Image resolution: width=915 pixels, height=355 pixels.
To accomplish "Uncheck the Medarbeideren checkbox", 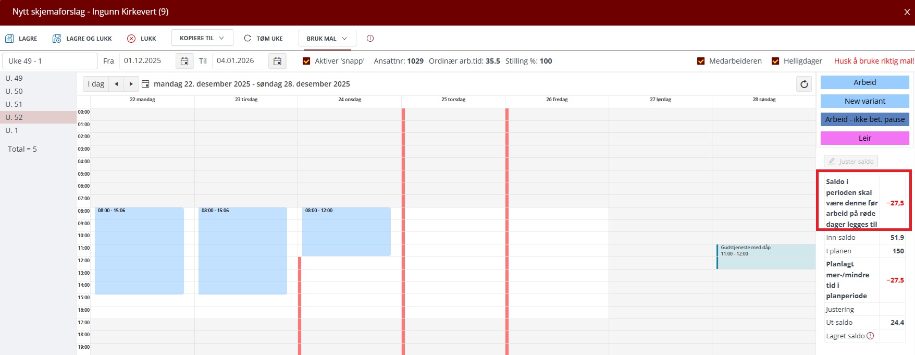I will [x=701, y=61].
